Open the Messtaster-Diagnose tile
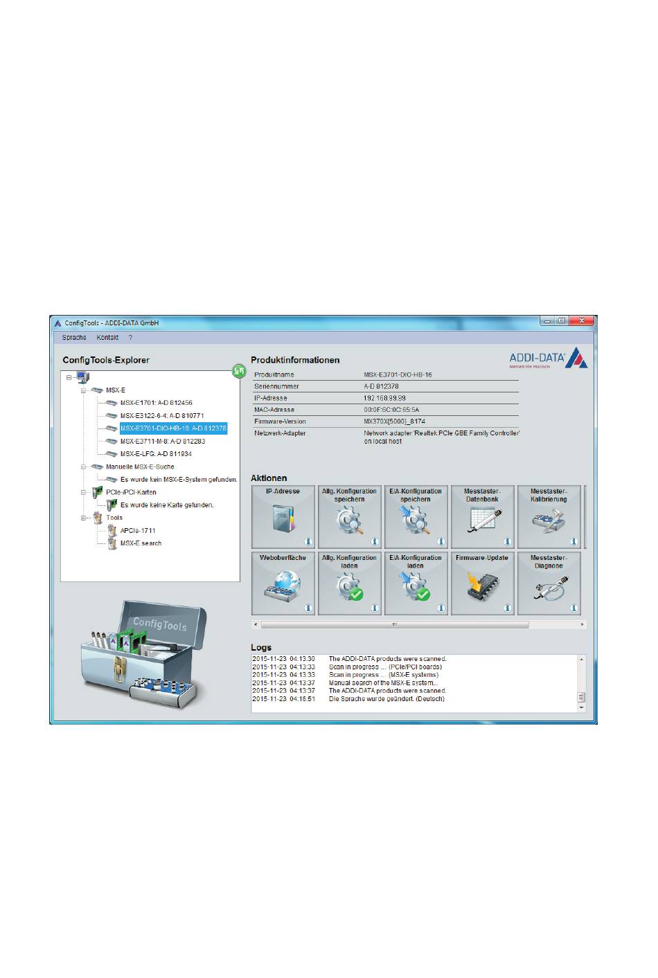This screenshot has height=978, width=658. point(549,583)
